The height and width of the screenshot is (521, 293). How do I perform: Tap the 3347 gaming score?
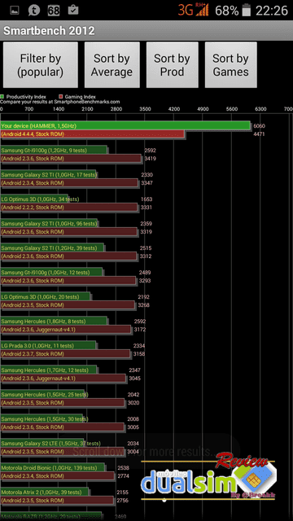[146, 183]
